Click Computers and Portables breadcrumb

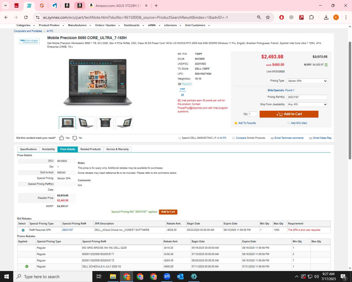point(28,31)
